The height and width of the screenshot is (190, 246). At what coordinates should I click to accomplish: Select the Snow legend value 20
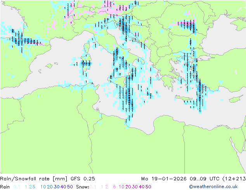128,187
